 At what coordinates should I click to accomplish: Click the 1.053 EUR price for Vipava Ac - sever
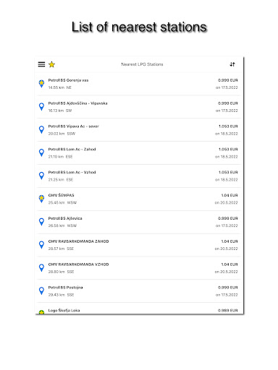tap(228, 126)
